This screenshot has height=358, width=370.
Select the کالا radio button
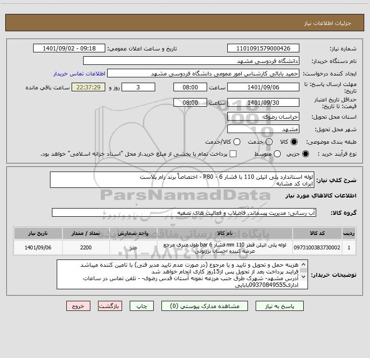coord(294,142)
